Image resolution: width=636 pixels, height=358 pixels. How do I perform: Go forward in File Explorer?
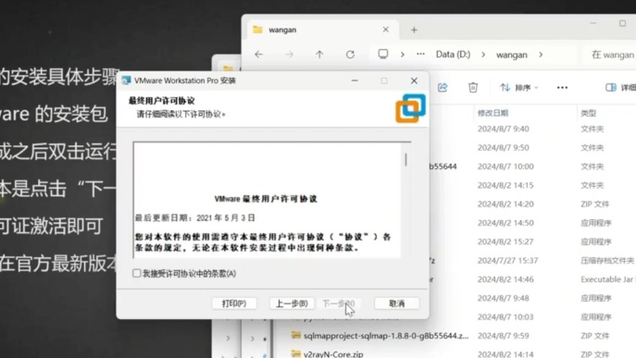(x=289, y=55)
